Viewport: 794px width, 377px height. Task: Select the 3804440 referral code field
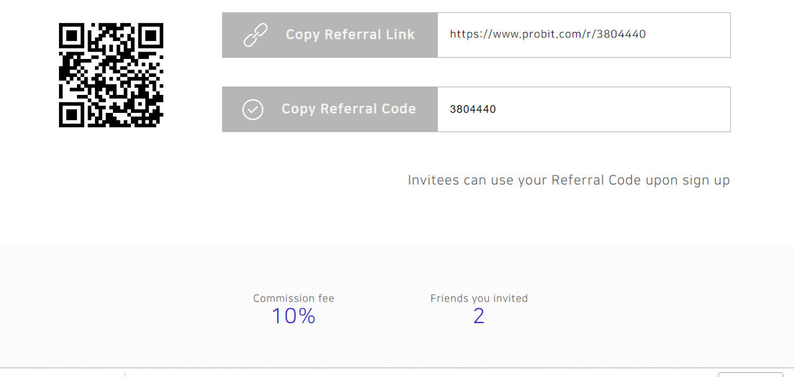coord(584,109)
